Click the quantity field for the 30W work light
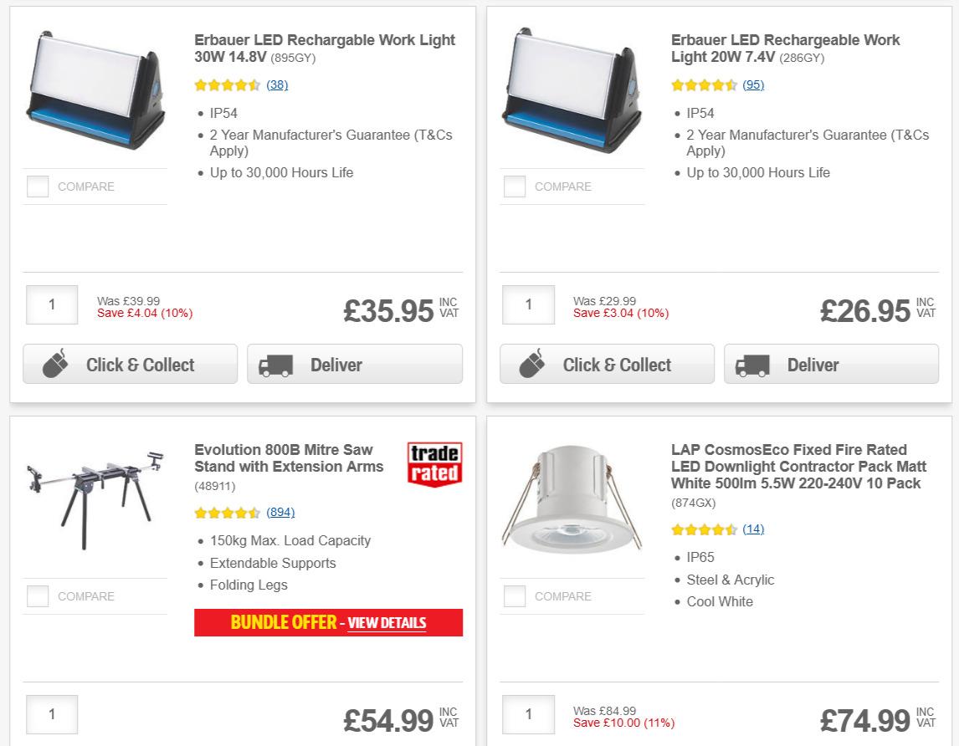The height and width of the screenshot is (746, 959). coord(51,304)
